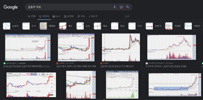Start voice search with microphone icon
The width and height of the screenshot is (203, 100).
(114, 7)
